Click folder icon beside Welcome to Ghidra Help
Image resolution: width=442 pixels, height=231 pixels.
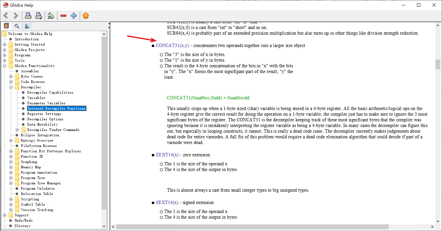4,34
